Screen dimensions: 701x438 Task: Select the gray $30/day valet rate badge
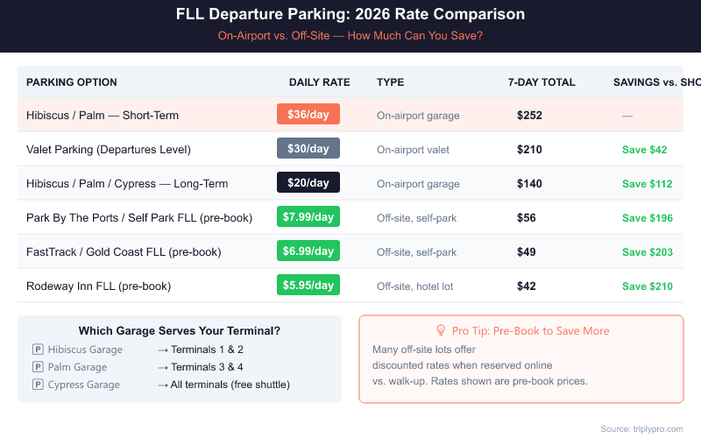pyautogui.click(x=308, y=149)
